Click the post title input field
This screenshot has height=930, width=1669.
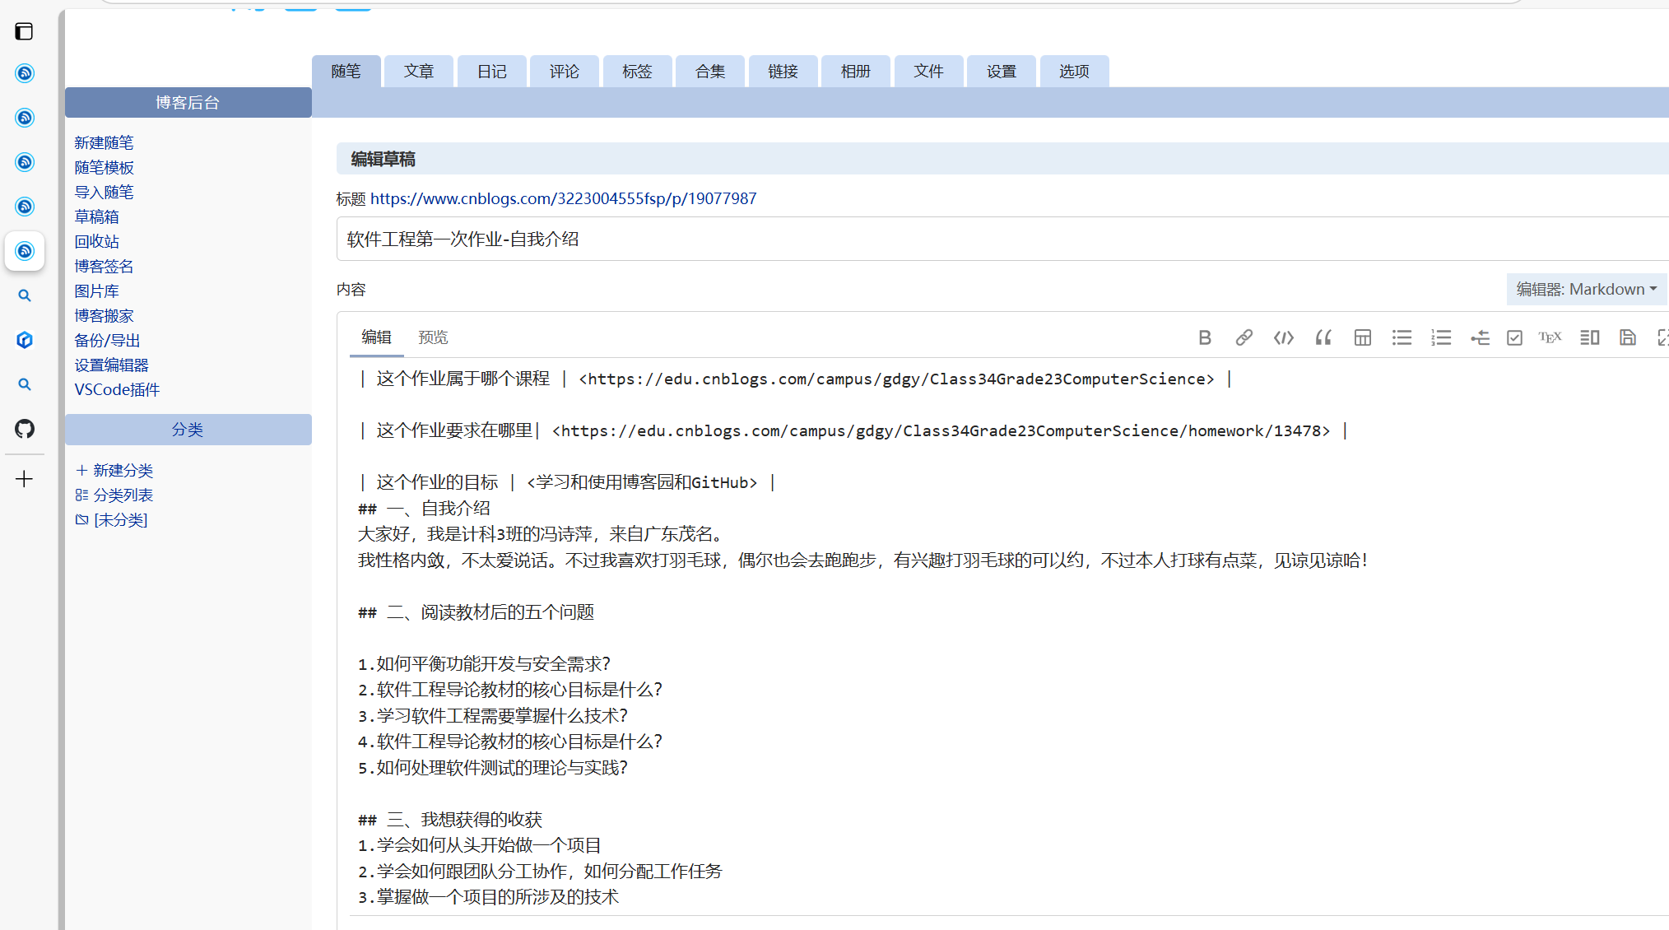[988, 239]
